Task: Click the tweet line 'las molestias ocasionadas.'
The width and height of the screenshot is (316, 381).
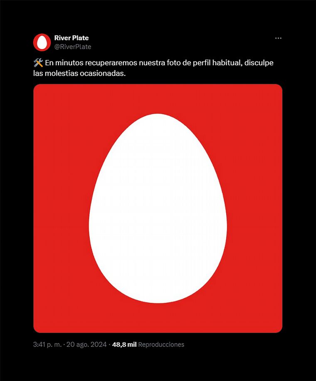Action: point(79,73)
